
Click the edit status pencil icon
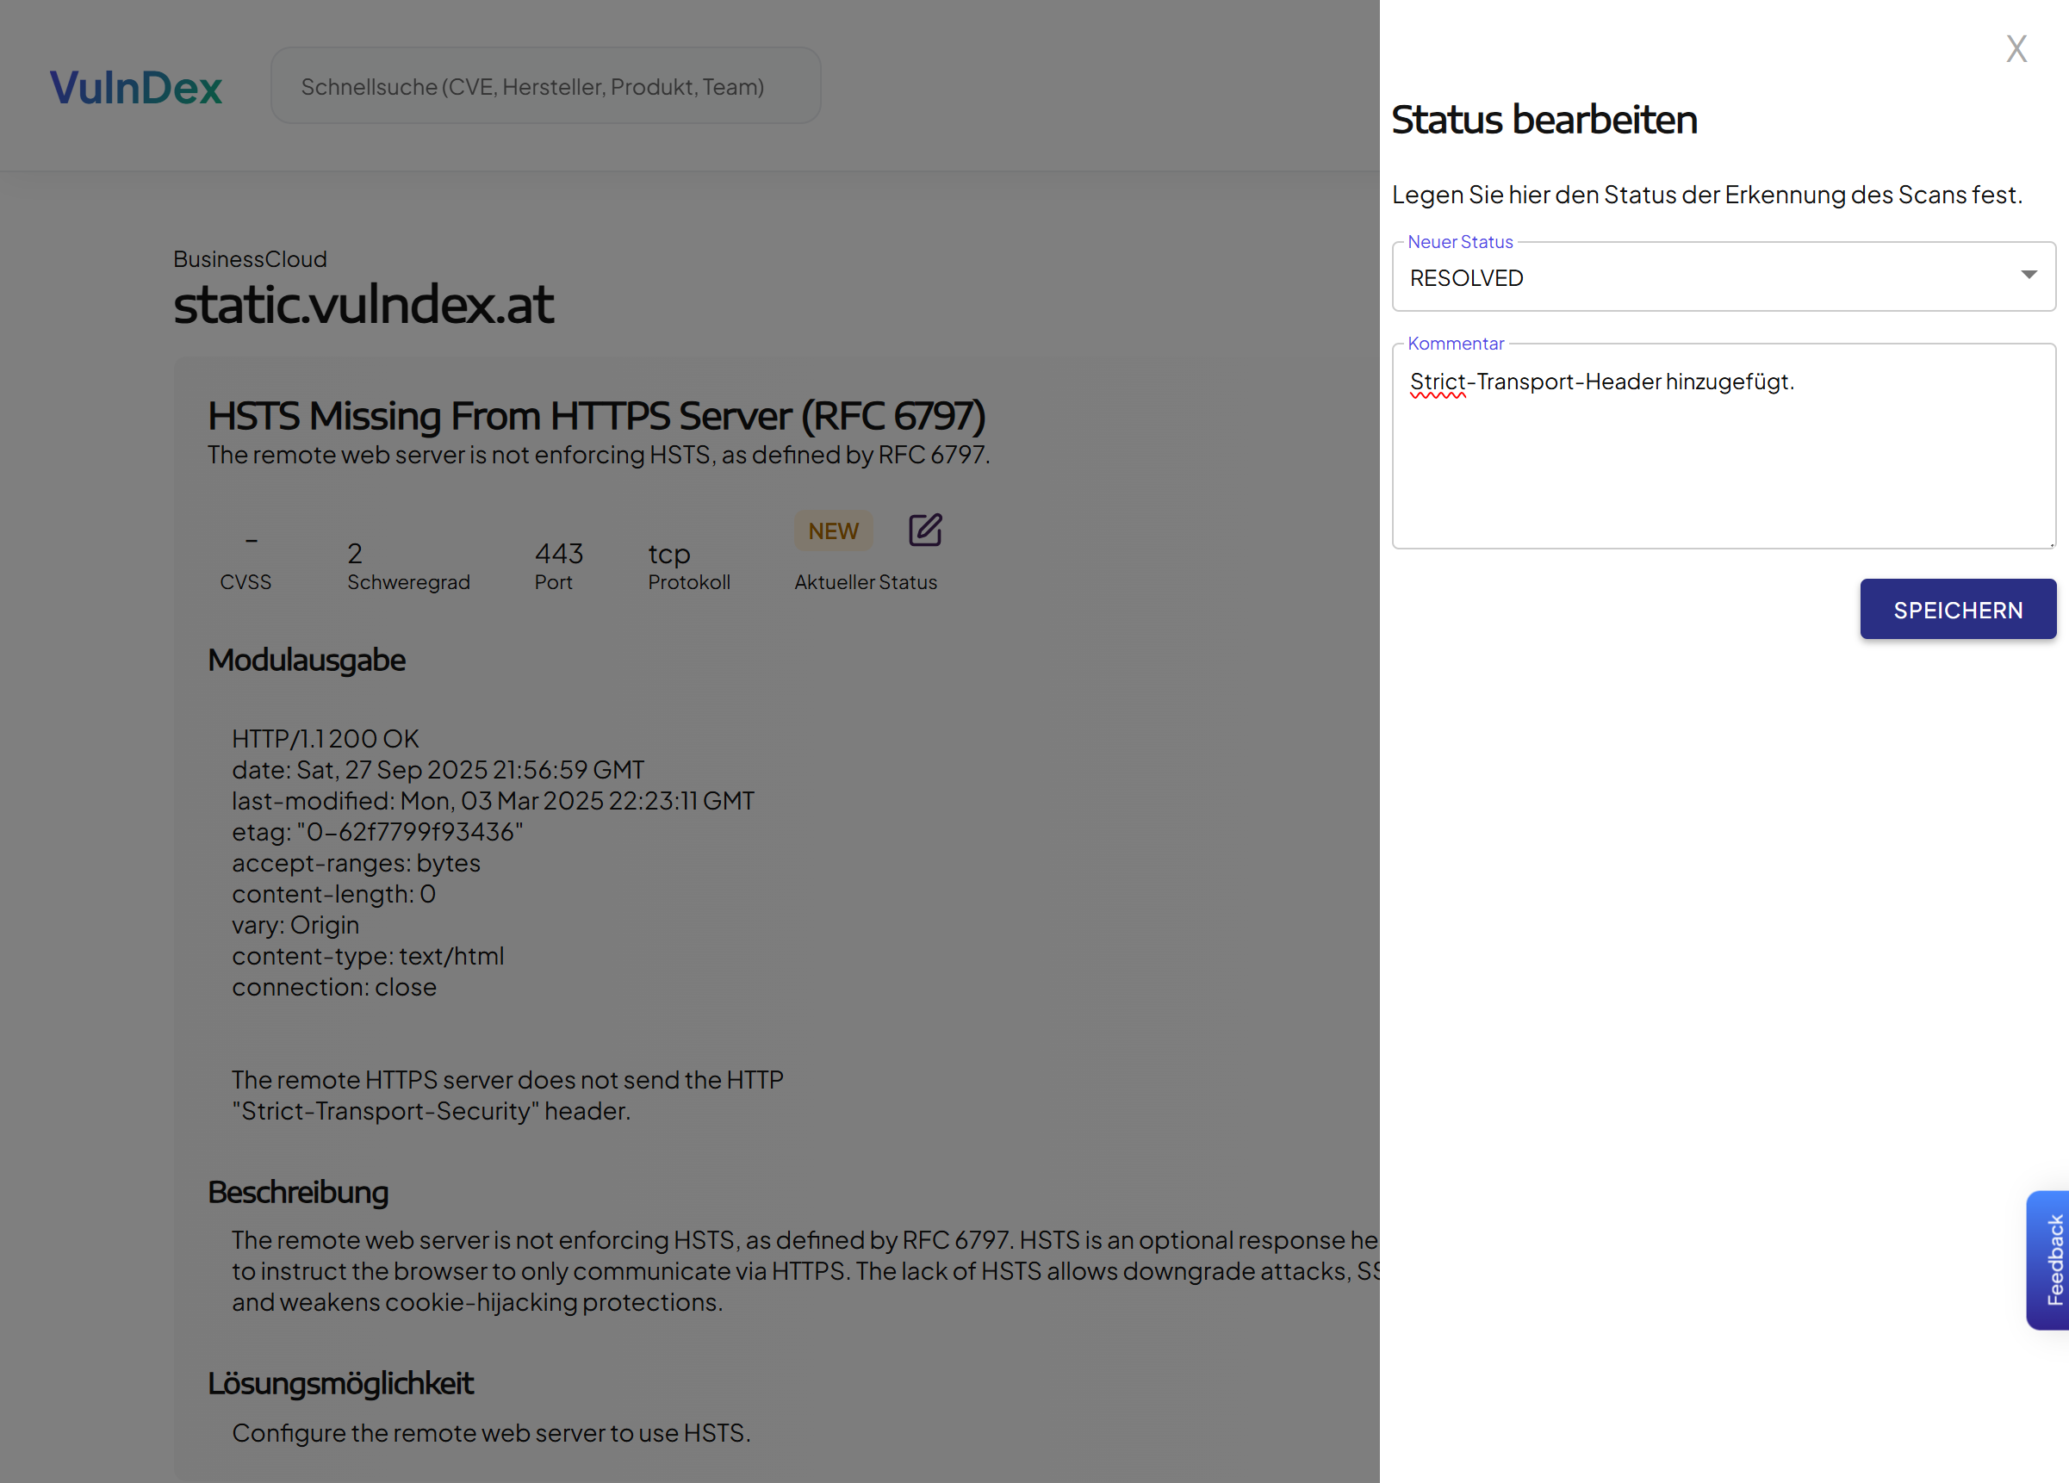(x=924, y=530)
